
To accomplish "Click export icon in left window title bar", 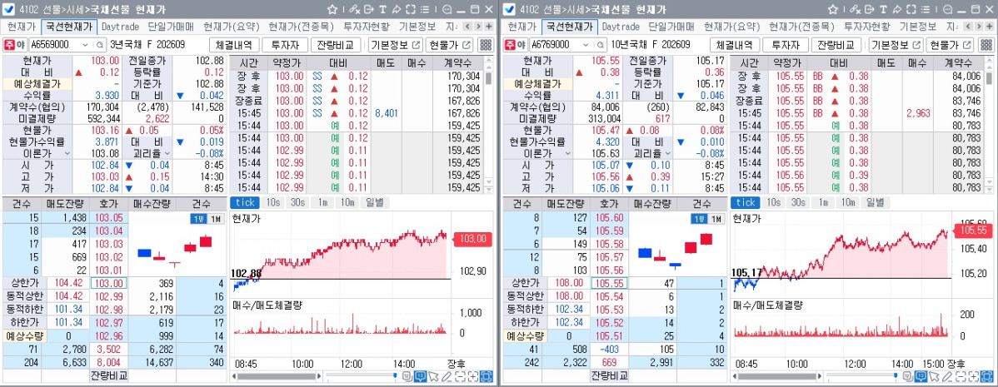I will point(368,9).
